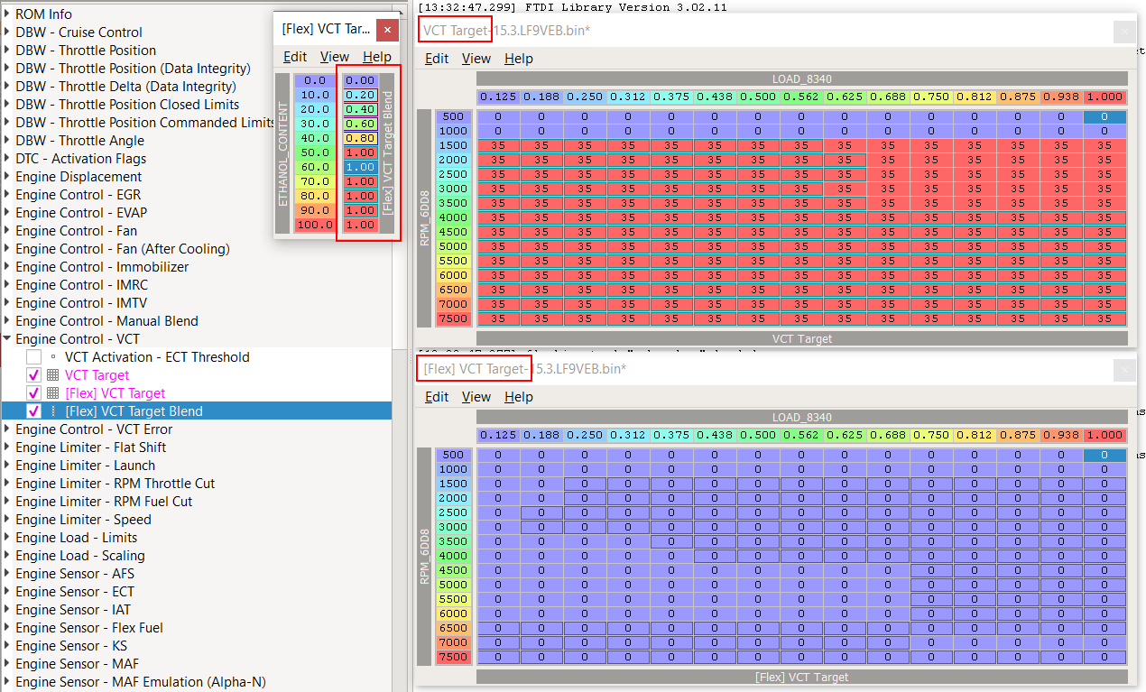Expand the DBW - Cruise Control category
Image resolution: width=1146 pixels, height=692 pixels.
[x=7, y=32]
